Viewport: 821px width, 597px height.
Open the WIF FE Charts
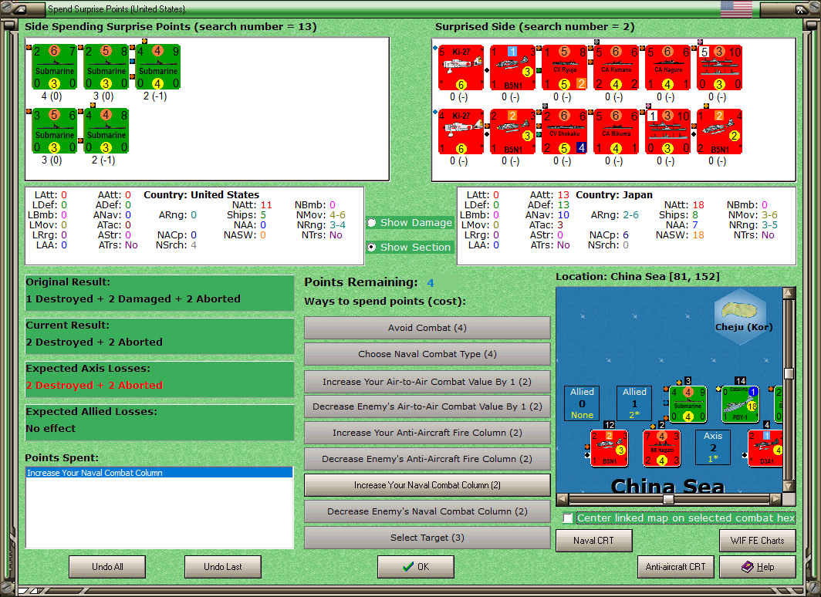point(758,541)
